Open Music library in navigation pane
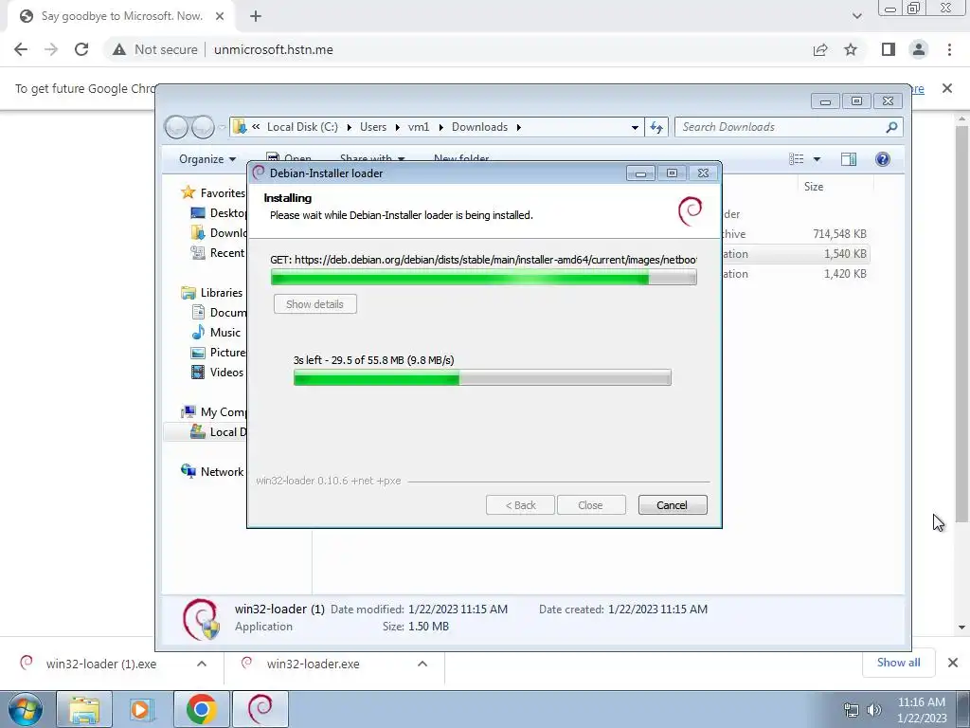Image resolution: width=970 pixels, height=728 pixels. coord(217,333)
